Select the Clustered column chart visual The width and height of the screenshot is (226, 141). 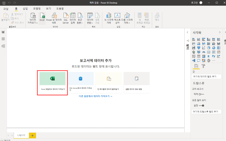point(209,39)
